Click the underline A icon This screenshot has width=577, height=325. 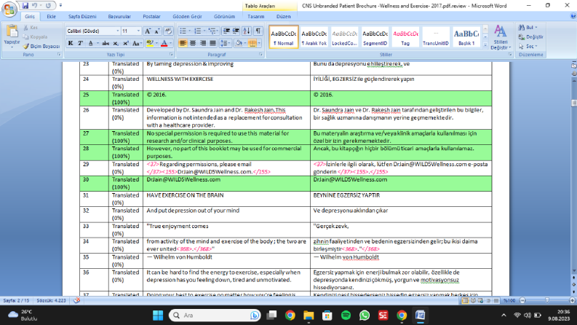tap(90, 44)
